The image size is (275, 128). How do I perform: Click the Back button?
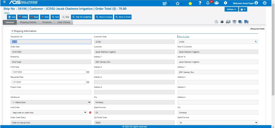(x=45, y=17)
